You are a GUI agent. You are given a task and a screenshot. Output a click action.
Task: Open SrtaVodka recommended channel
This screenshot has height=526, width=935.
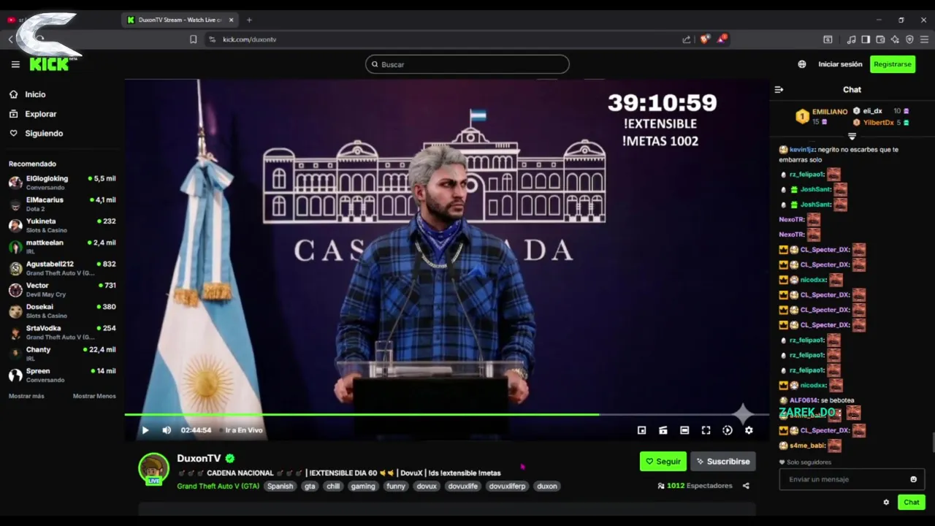point(62,332)
